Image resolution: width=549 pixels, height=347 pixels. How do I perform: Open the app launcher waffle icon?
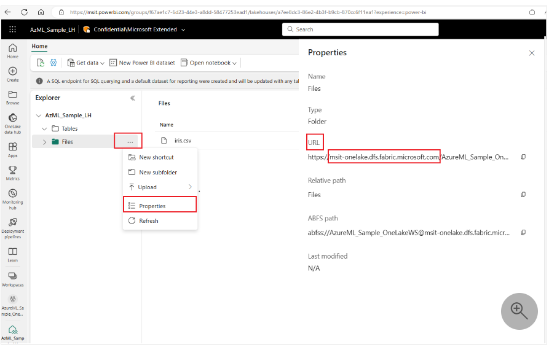(13, 29)
